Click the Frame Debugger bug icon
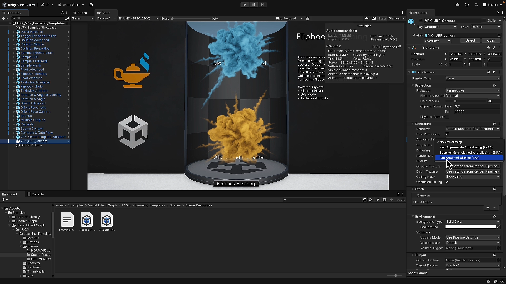 tap(308, 18)
